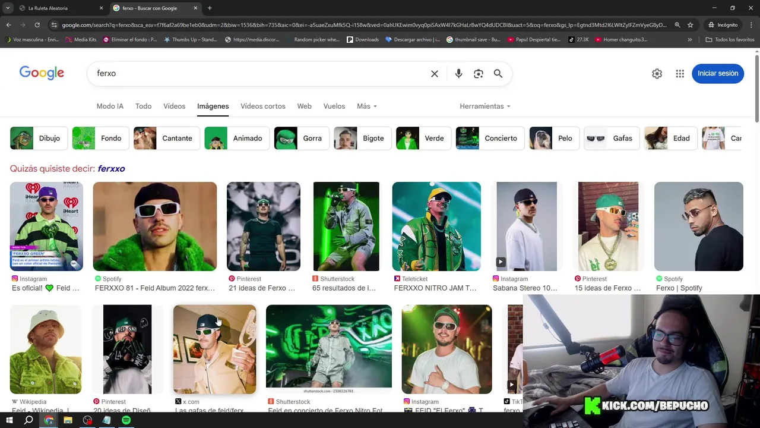Filter images by Fondo chip
Image resolution: width=760 pixels, height=428 pixels.
100,139
